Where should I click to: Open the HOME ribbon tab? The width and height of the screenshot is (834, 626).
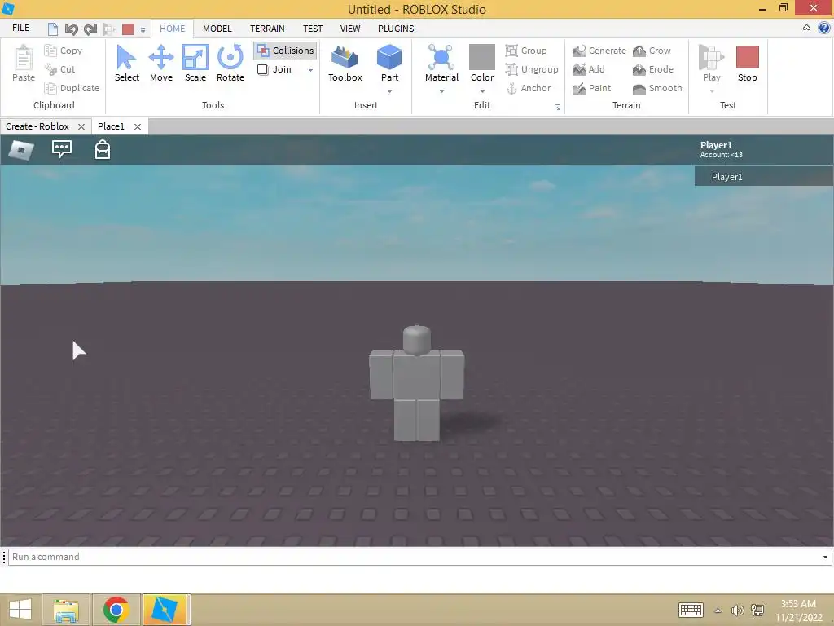173,29
